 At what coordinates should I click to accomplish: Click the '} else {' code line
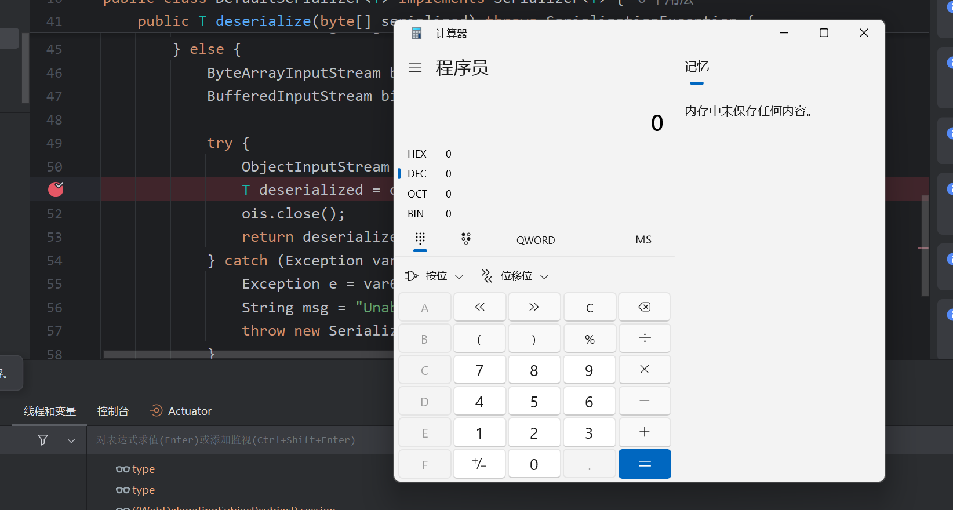point(207,49)
